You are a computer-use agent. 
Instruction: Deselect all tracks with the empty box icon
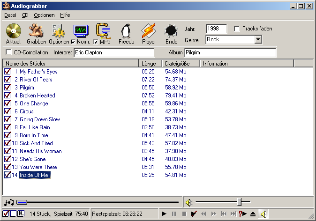[13, 214]
